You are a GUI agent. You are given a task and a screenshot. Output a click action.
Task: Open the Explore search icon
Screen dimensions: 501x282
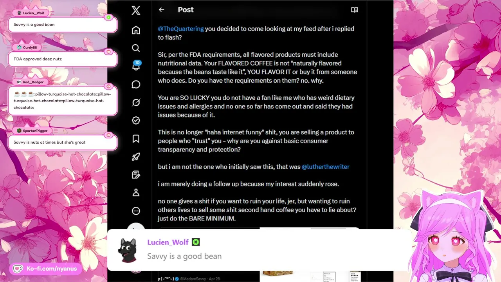tap(136, 48)
